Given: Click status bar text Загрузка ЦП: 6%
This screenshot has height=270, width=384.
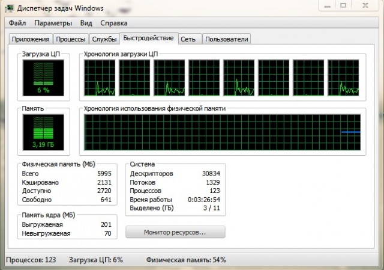Looking at the screenshot, I should (x=96, y=260).
